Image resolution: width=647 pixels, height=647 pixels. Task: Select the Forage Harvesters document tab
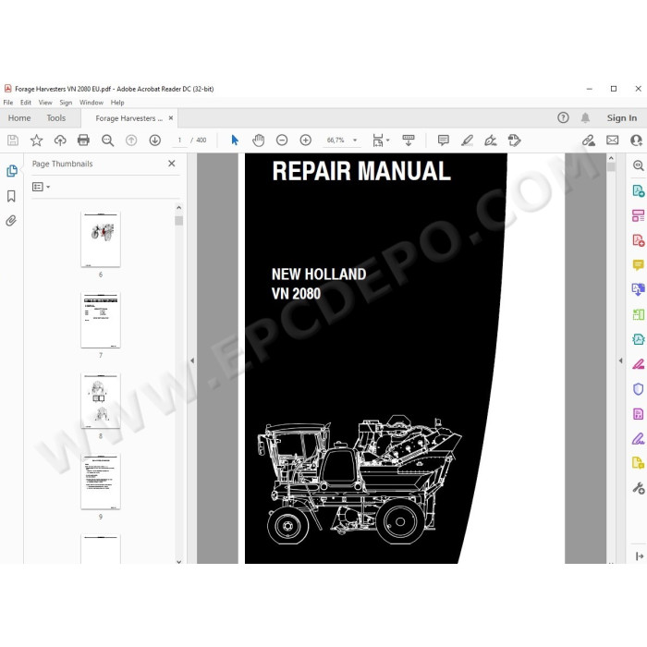click(128, 118)
